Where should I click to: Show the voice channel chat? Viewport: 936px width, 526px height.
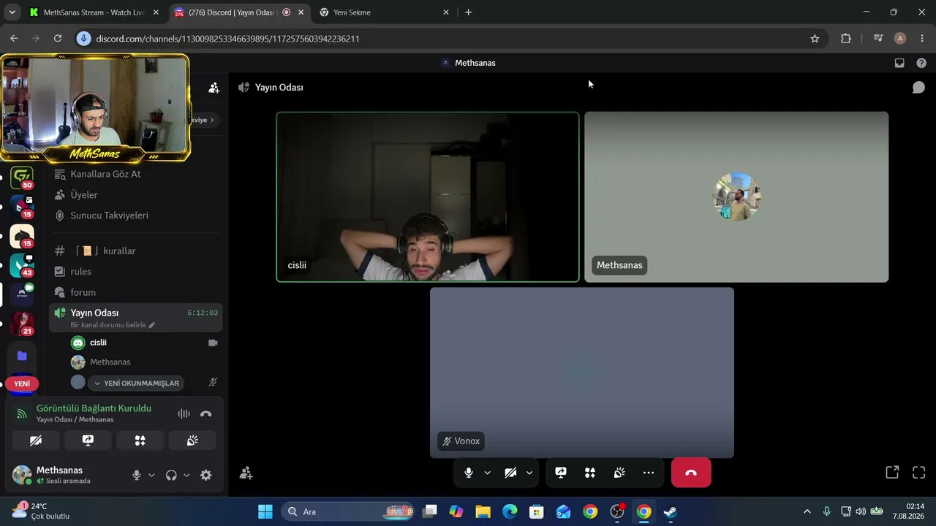918,88
